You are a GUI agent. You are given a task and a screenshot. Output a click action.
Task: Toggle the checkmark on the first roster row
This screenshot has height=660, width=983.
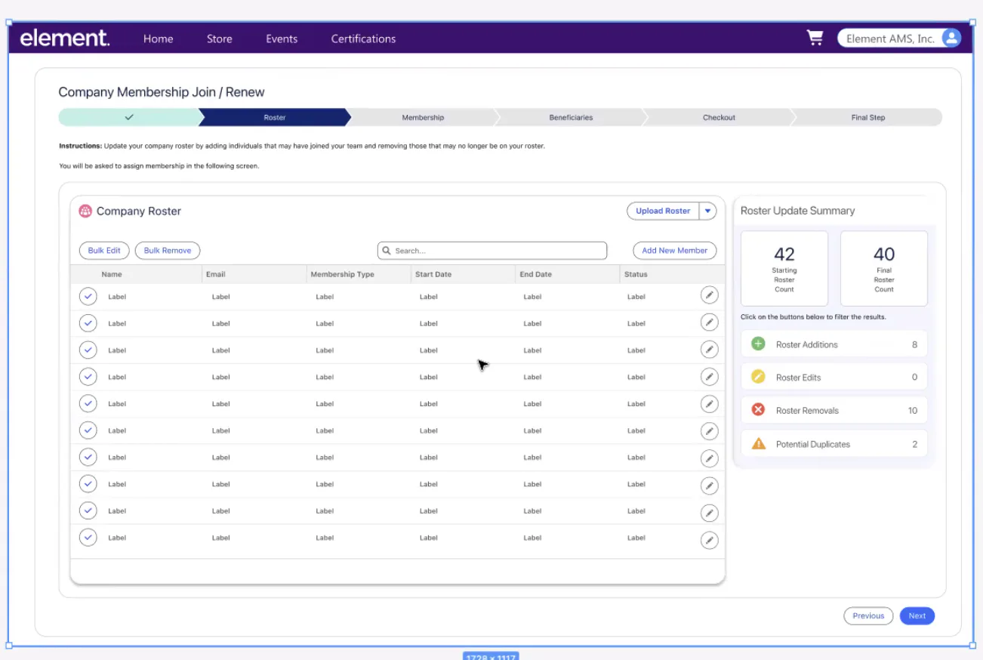click(88, 296)
